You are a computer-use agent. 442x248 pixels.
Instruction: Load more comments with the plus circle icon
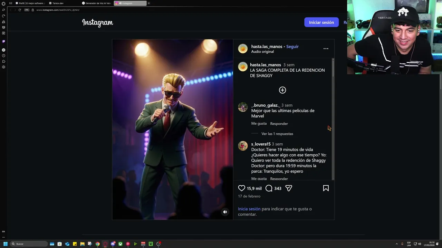click(282, 90)
